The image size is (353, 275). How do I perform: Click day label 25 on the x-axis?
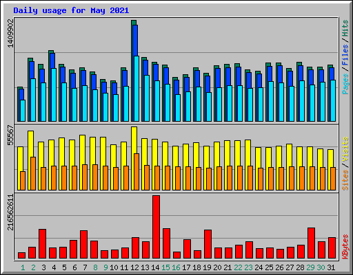(269, 267)
